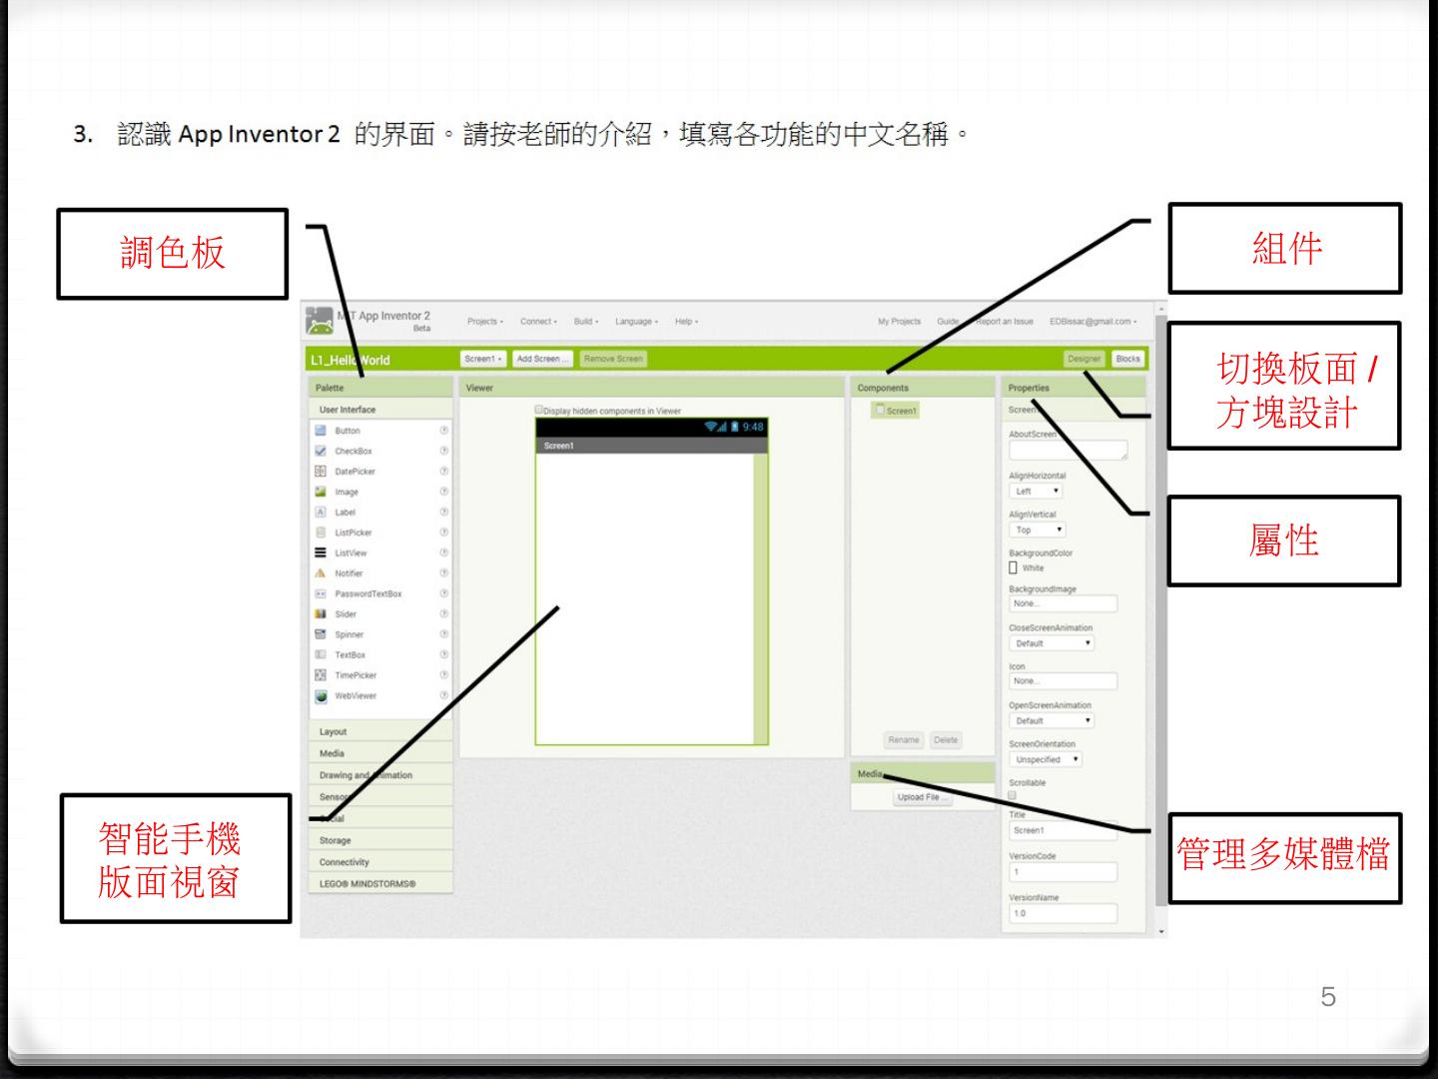Choose the ListView component icon

click(321, 552)
